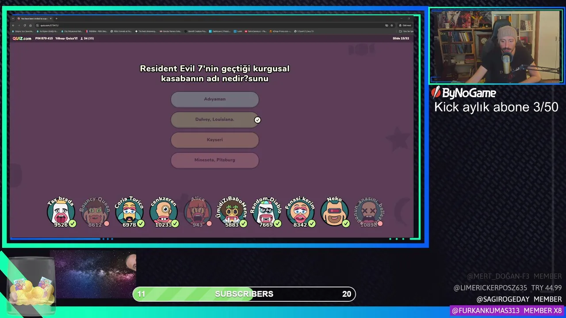Click the cenkzeren correct checkmark badge

pos(175,224)
